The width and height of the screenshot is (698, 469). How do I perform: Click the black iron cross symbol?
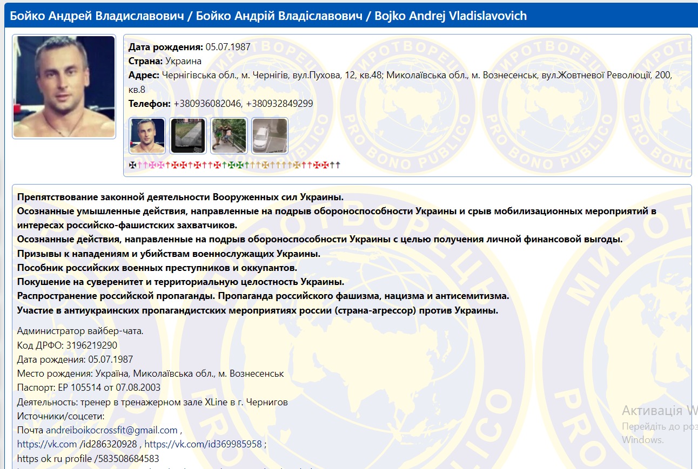pos(132,165)
